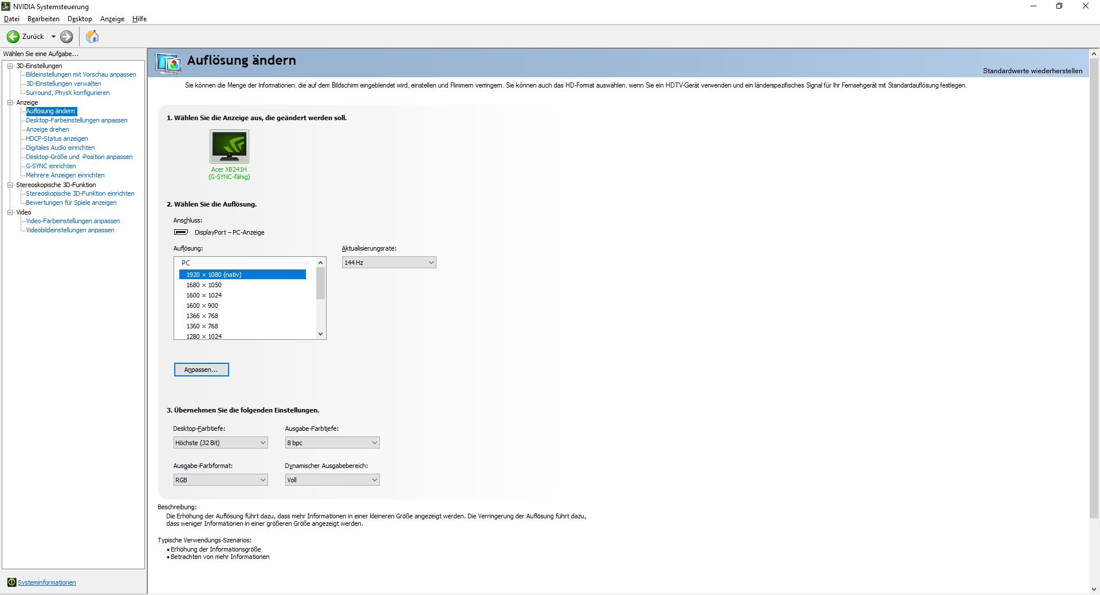Open Desktop-Größe und -Position anpassen
Image resolution: width=1100 pixels, height=595 pixels.
click(79, 157)
